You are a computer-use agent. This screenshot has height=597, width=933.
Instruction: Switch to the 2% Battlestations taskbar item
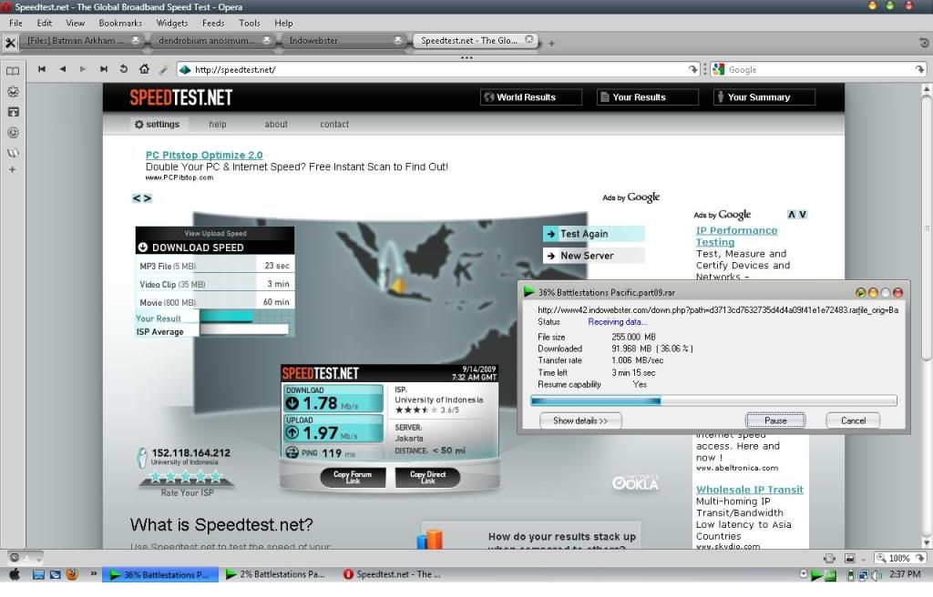coord(276,574)
